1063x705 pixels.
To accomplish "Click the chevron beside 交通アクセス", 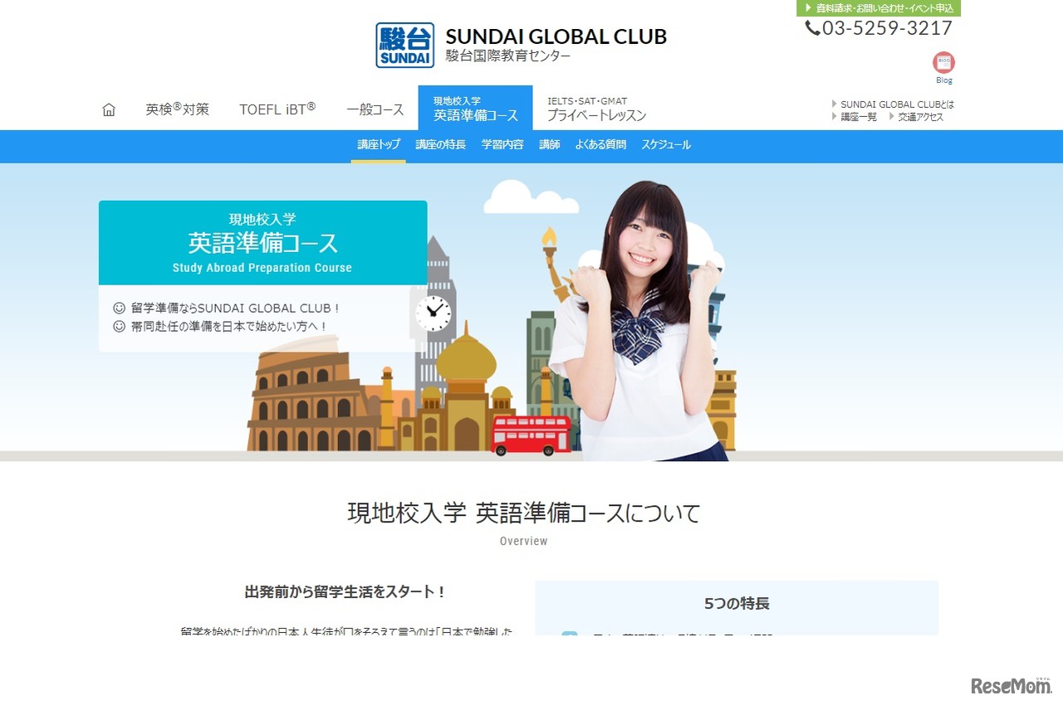I will point(889,116).
